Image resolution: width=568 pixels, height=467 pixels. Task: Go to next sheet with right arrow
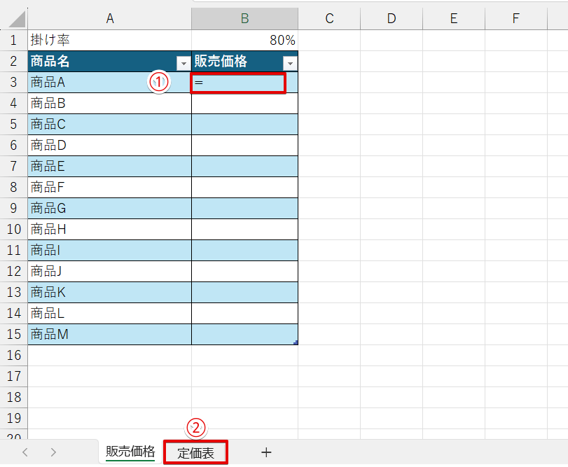pyautogui.click(x=53, y=452)
